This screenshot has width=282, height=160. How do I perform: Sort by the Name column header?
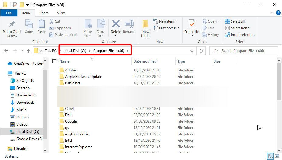pos(64,61)
